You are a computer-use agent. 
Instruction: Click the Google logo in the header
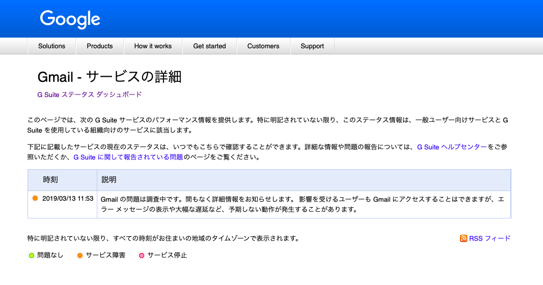coord(70,19)
